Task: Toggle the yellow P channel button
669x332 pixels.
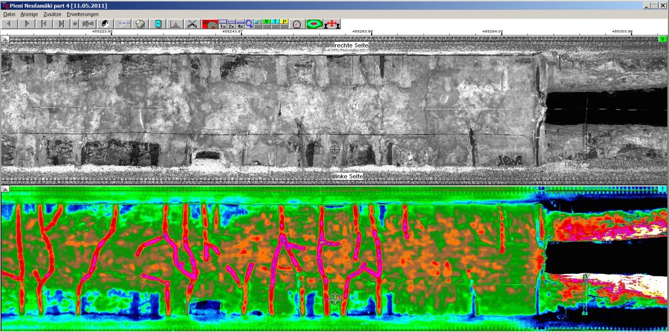Action: (x=284, y=22)
